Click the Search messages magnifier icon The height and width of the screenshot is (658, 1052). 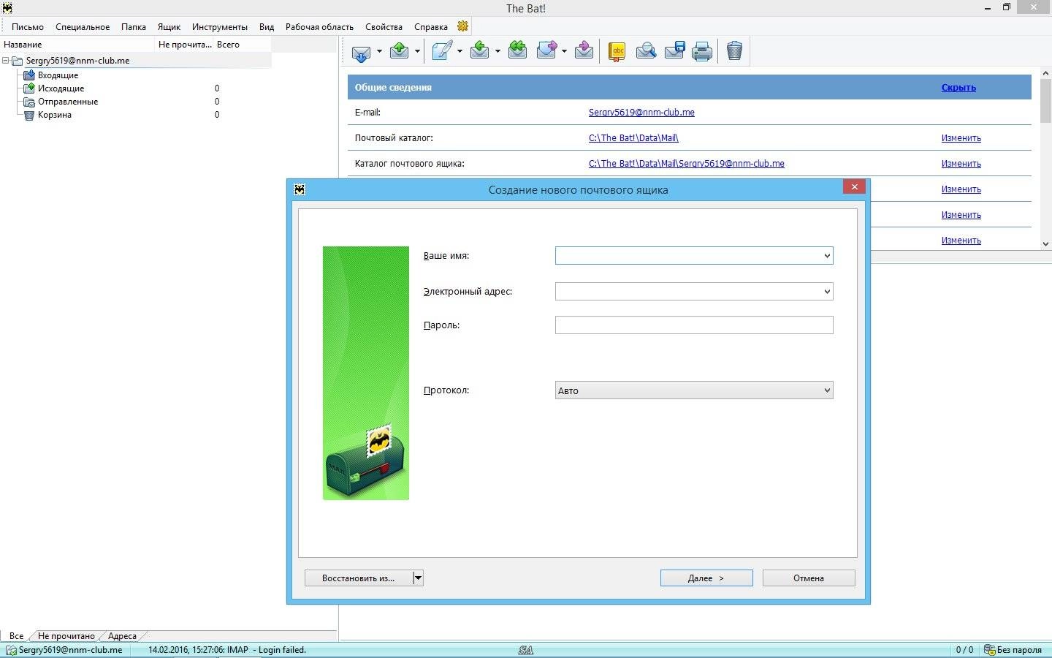pyautogui.click(x=646, y=51)
